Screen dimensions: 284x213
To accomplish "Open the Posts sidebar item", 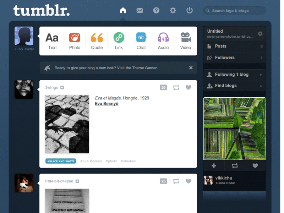I will click(235, 46).
